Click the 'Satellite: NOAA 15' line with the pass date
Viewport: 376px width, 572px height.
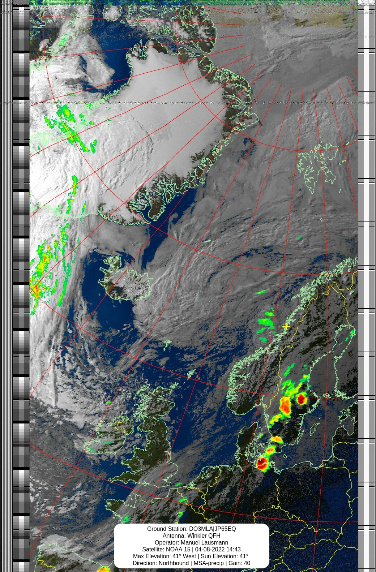pyautogui.click(x=191, y=549)
